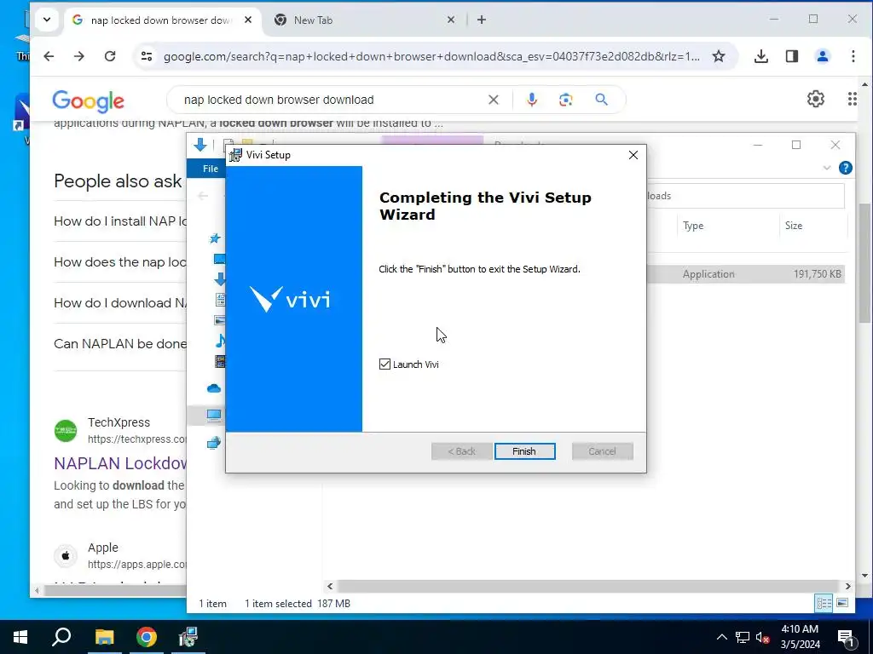Open NAPLAN Lockdown result title link
The image size is (873, 654).
tap(120, 463)
